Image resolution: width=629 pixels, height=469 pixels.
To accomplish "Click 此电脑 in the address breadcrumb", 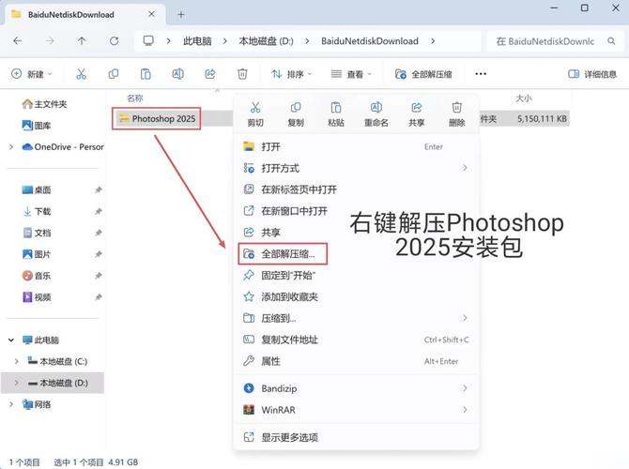I will tap(197, 41).
